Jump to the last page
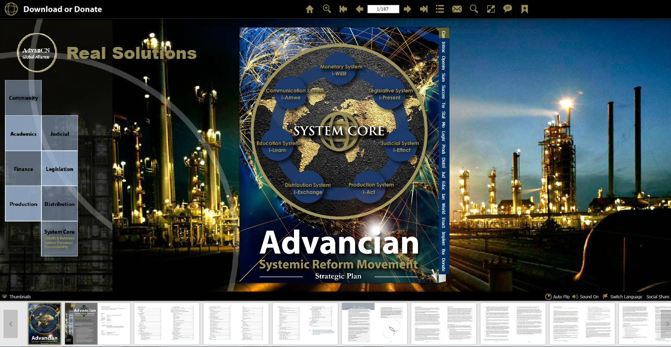Image resolution: width=671 pixels, height=347 pixels. pyautogui.click(x=424, y=9)
